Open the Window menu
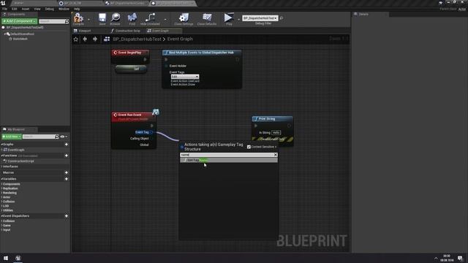Screen dimensions: 468x263 click(x=64, y=9)
